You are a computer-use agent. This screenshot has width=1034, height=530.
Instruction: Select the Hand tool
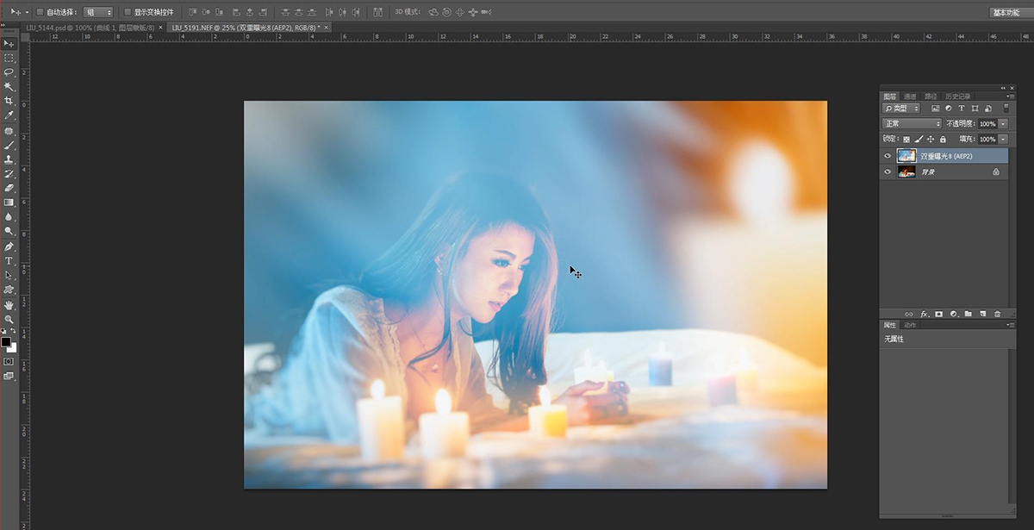[9, 305]
